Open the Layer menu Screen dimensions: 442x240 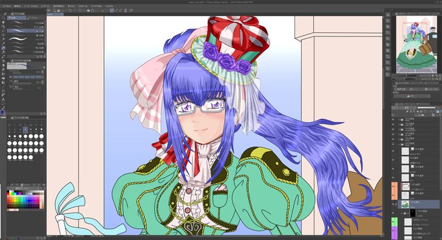[x=45, y=6]
